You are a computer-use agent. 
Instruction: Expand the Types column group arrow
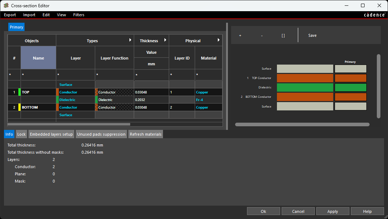pyautogui.click(x=130, y=40)
